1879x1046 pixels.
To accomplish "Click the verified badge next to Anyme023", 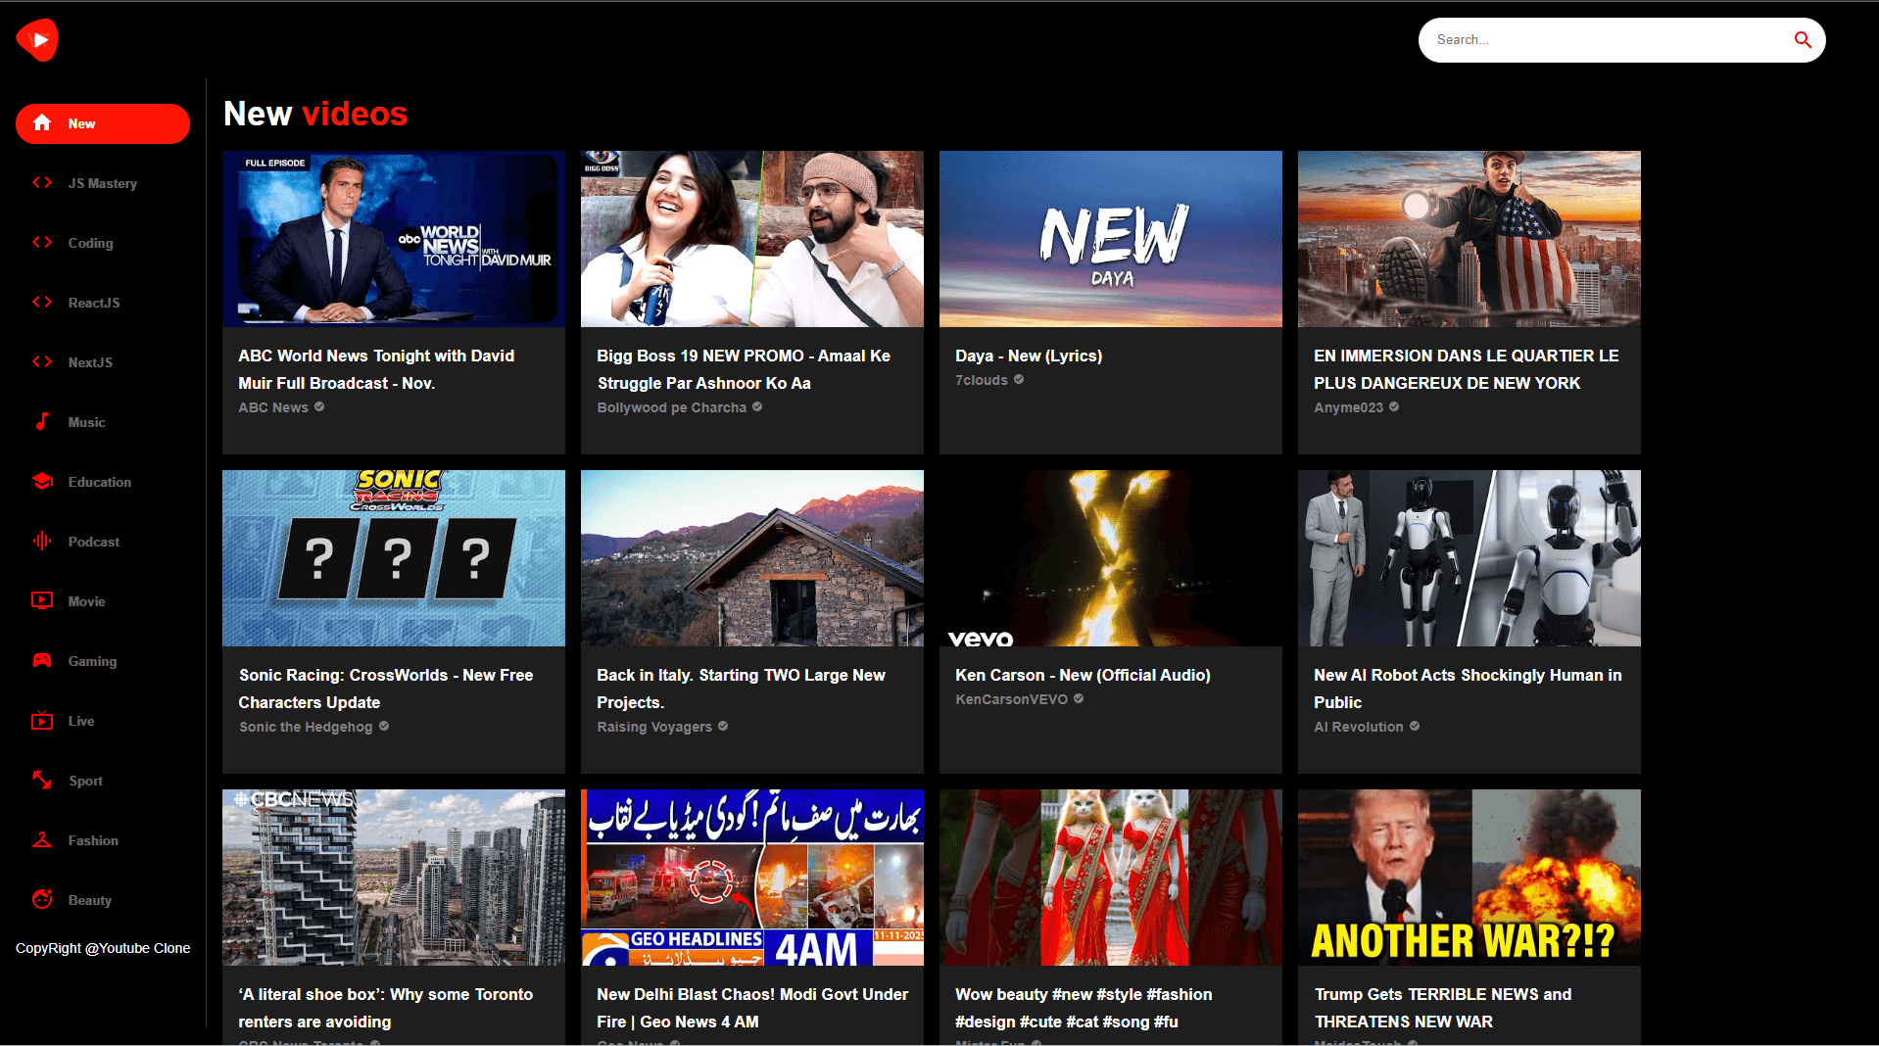I will 1394,407.
